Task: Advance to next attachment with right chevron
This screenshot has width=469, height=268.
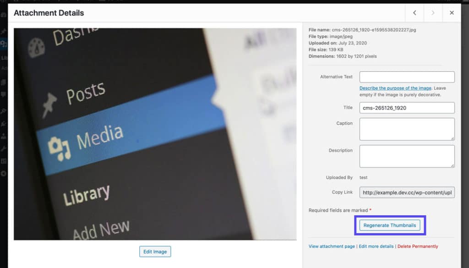Action: point(433,13)
